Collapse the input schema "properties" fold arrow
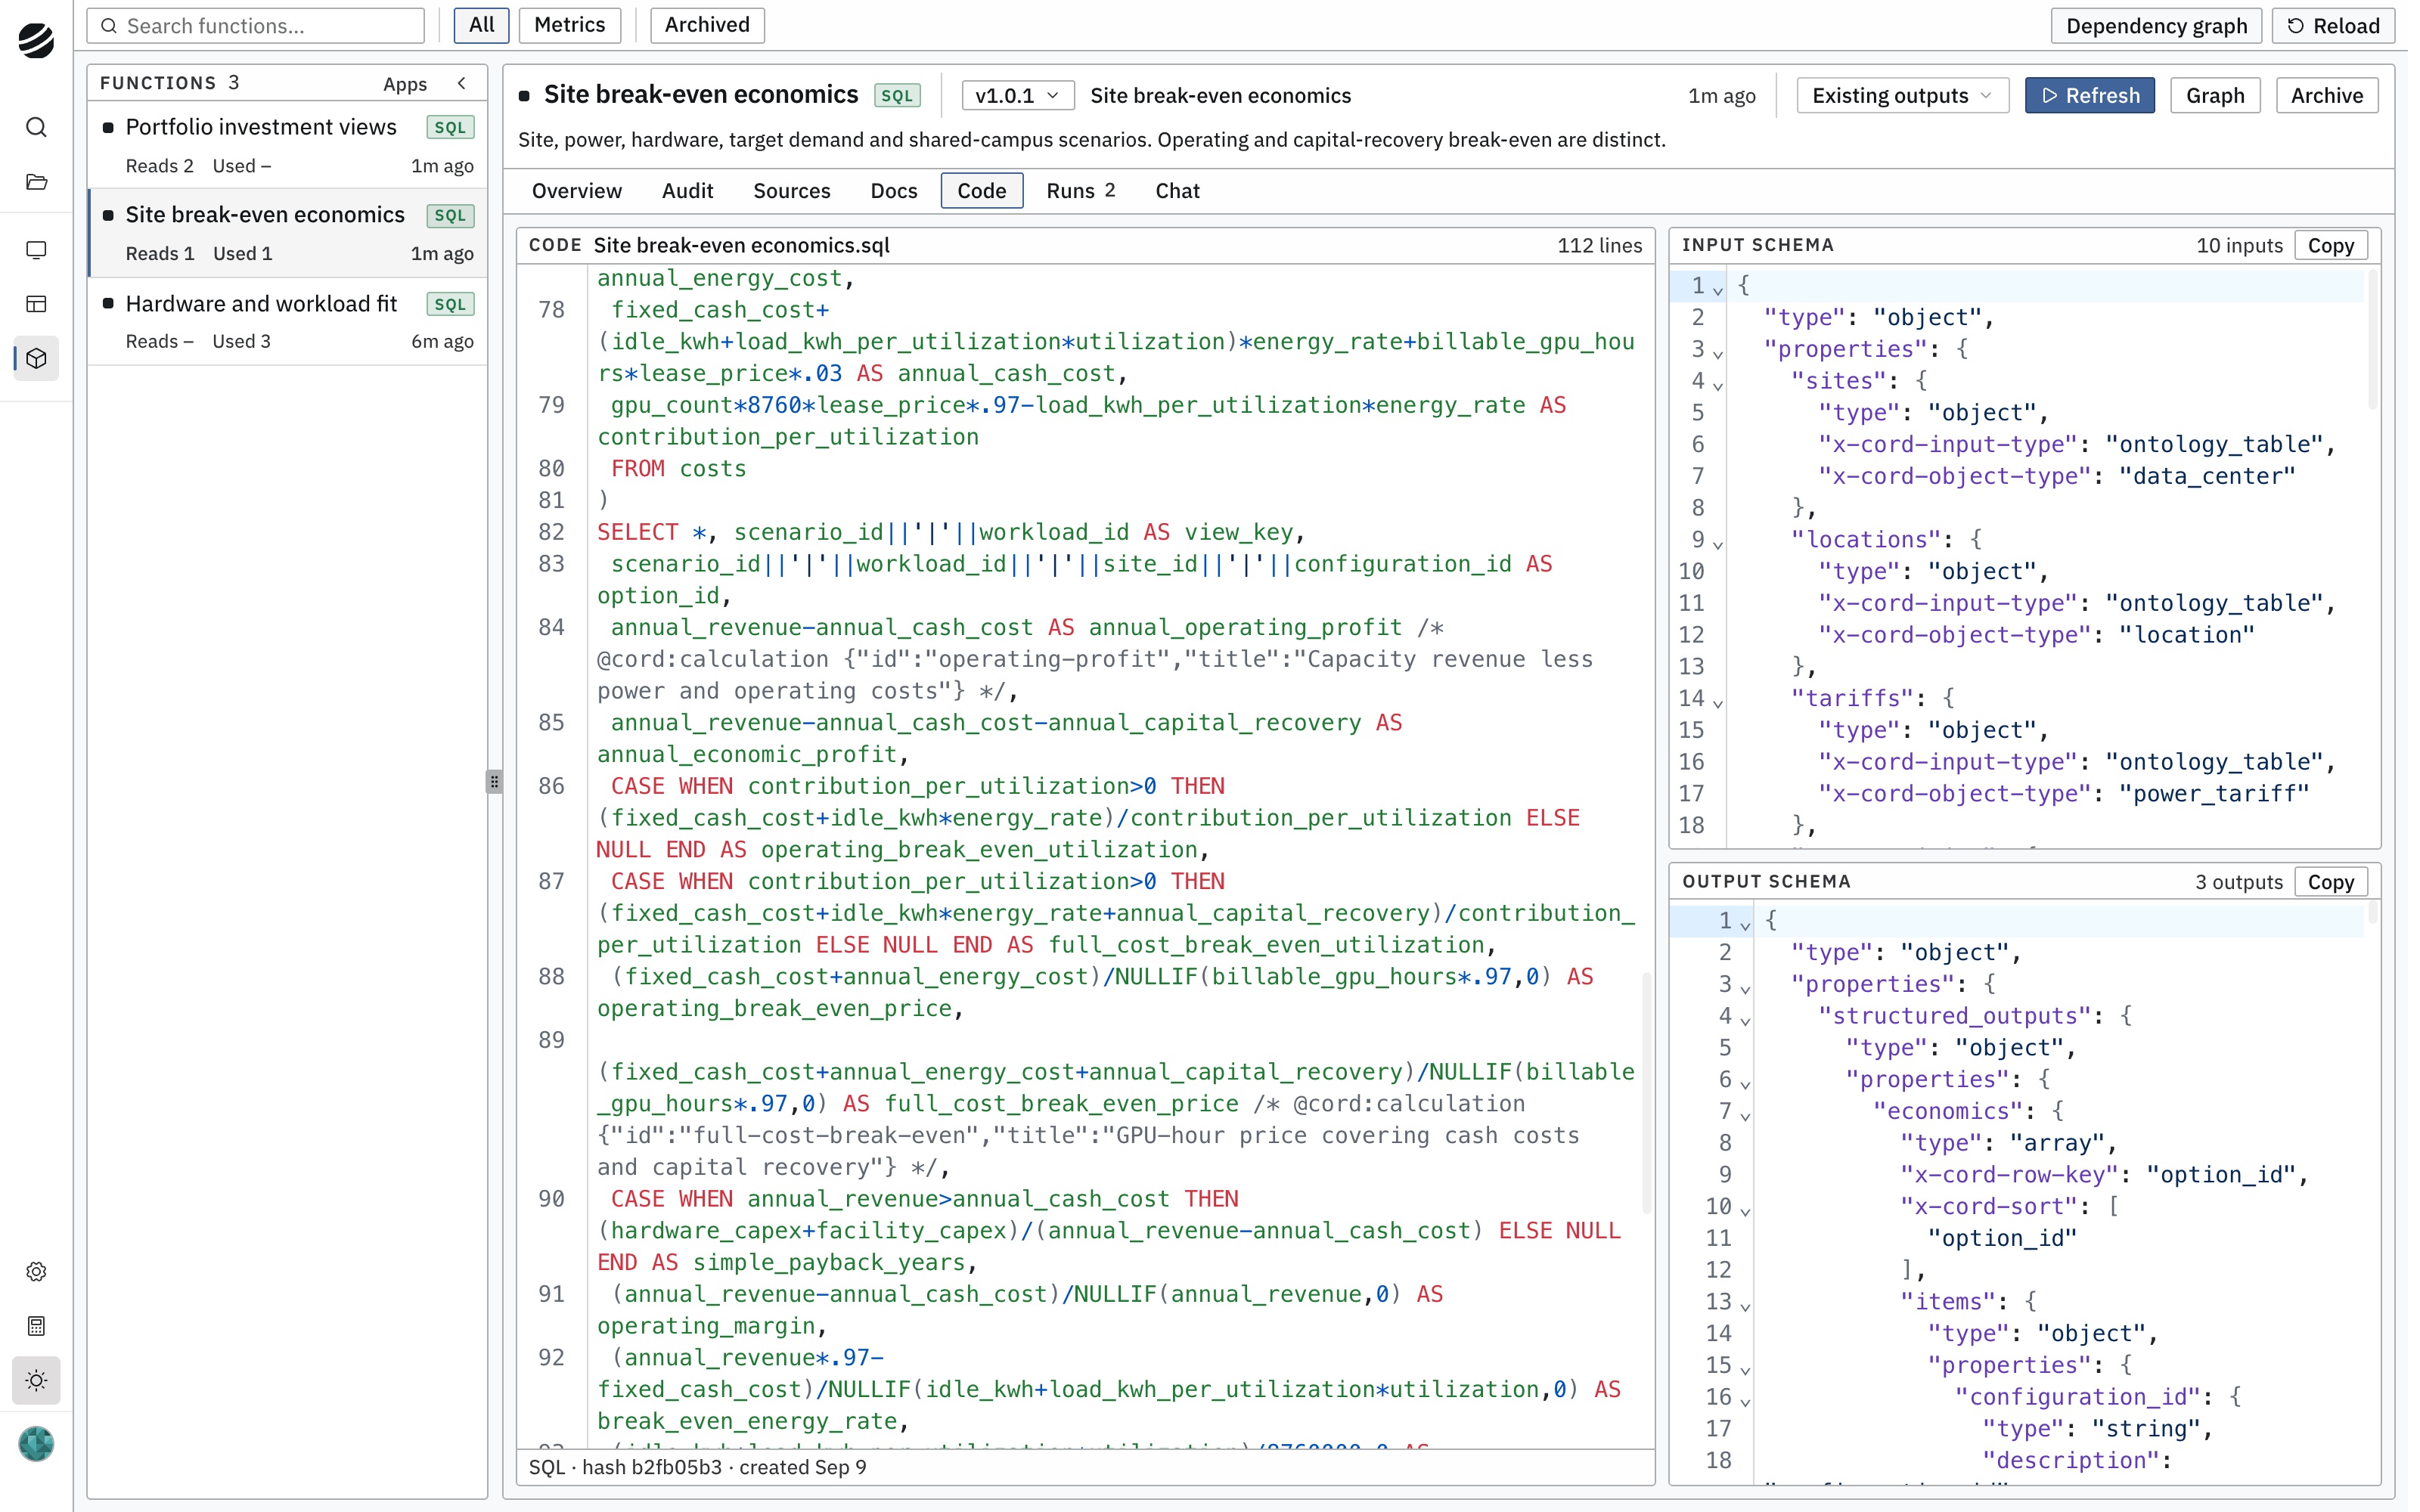 click(1718, 352)
